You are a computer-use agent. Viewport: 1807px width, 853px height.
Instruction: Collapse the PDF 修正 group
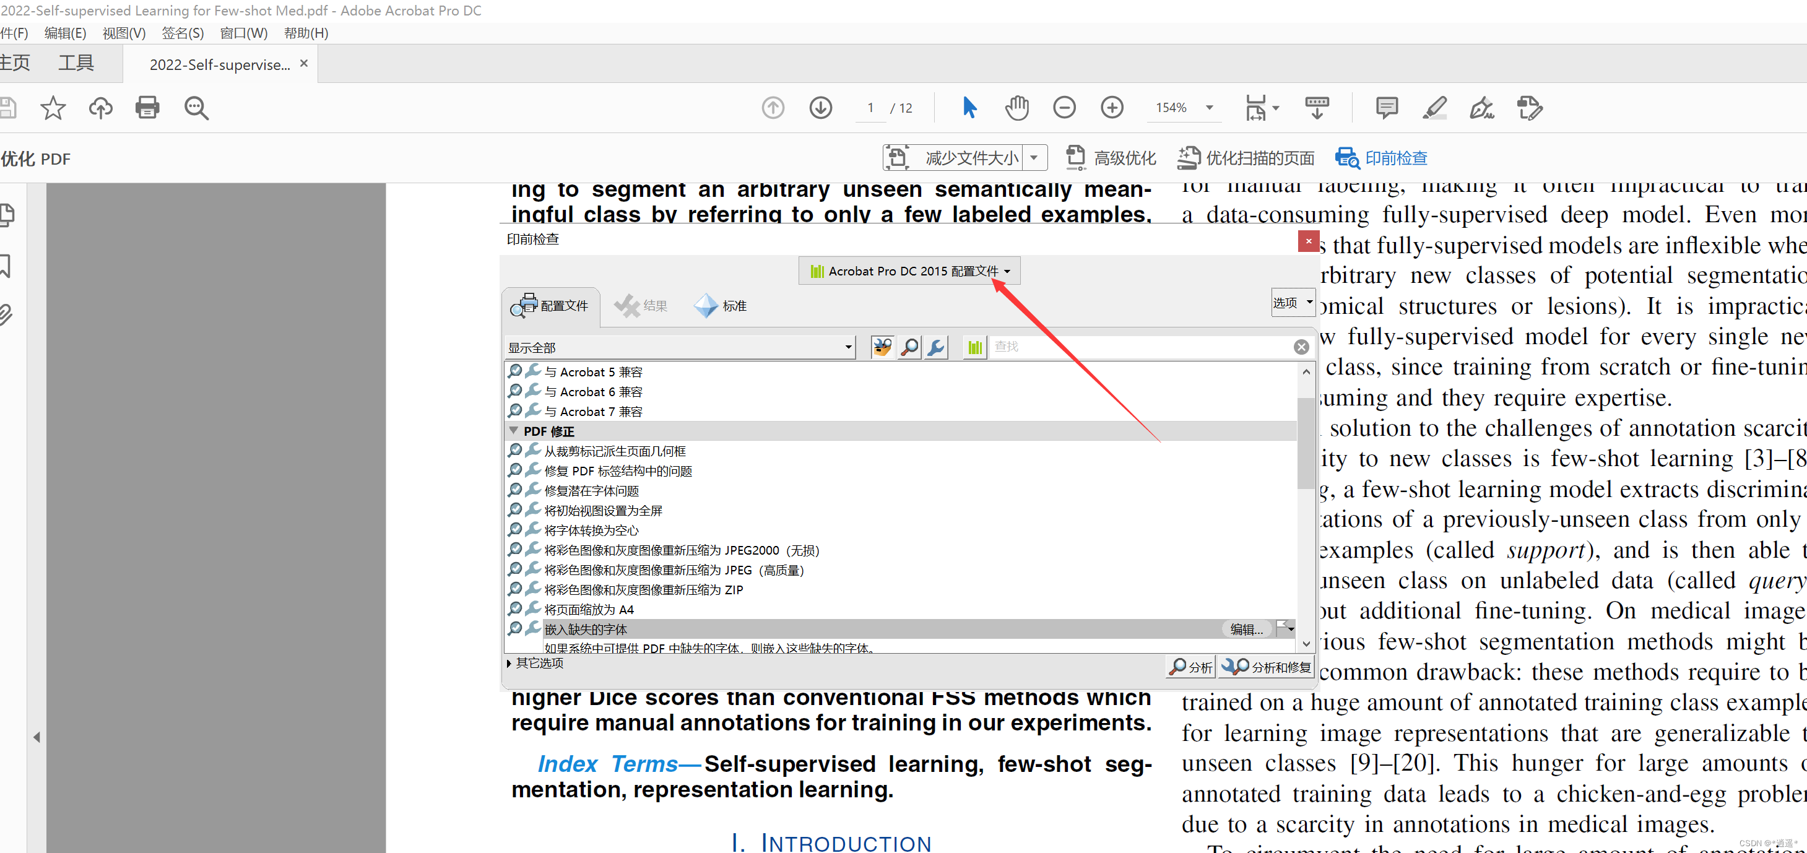tap(514, 431)
